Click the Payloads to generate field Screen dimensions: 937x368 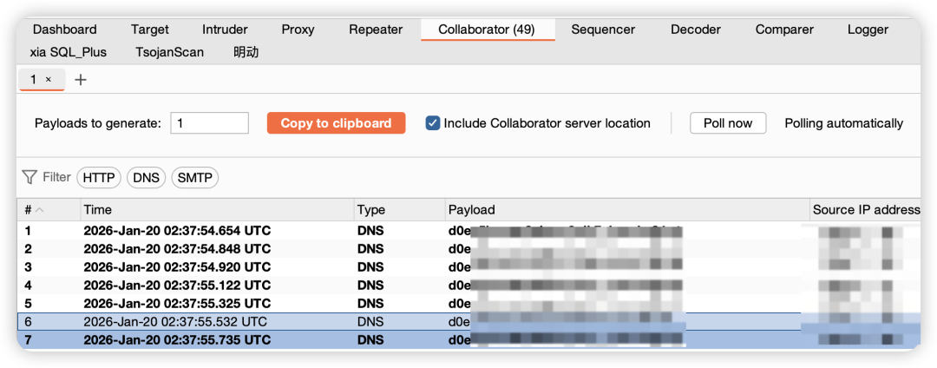pos(209,123)
